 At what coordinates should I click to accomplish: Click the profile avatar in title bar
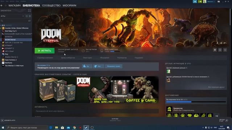pos(204,1)
